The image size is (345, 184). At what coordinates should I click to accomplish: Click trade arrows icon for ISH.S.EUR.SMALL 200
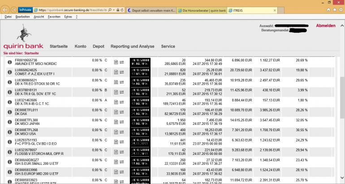122,162
